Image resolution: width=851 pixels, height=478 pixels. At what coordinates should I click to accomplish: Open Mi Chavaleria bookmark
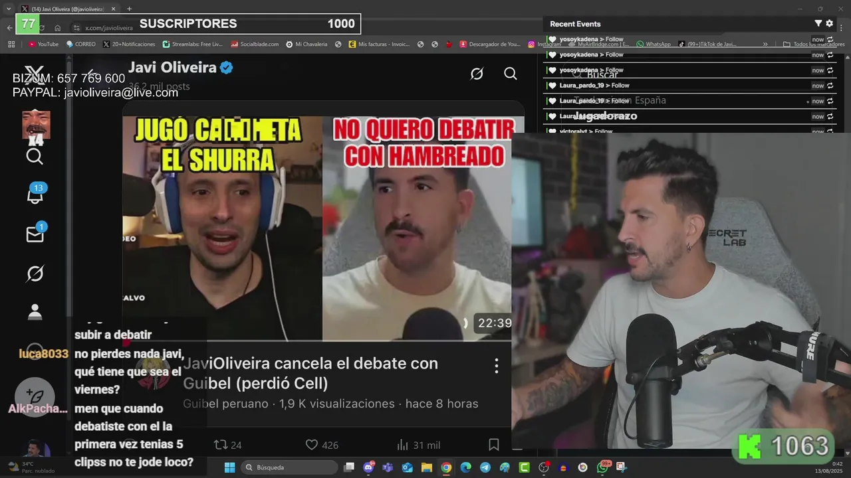[x=307, y=44]
